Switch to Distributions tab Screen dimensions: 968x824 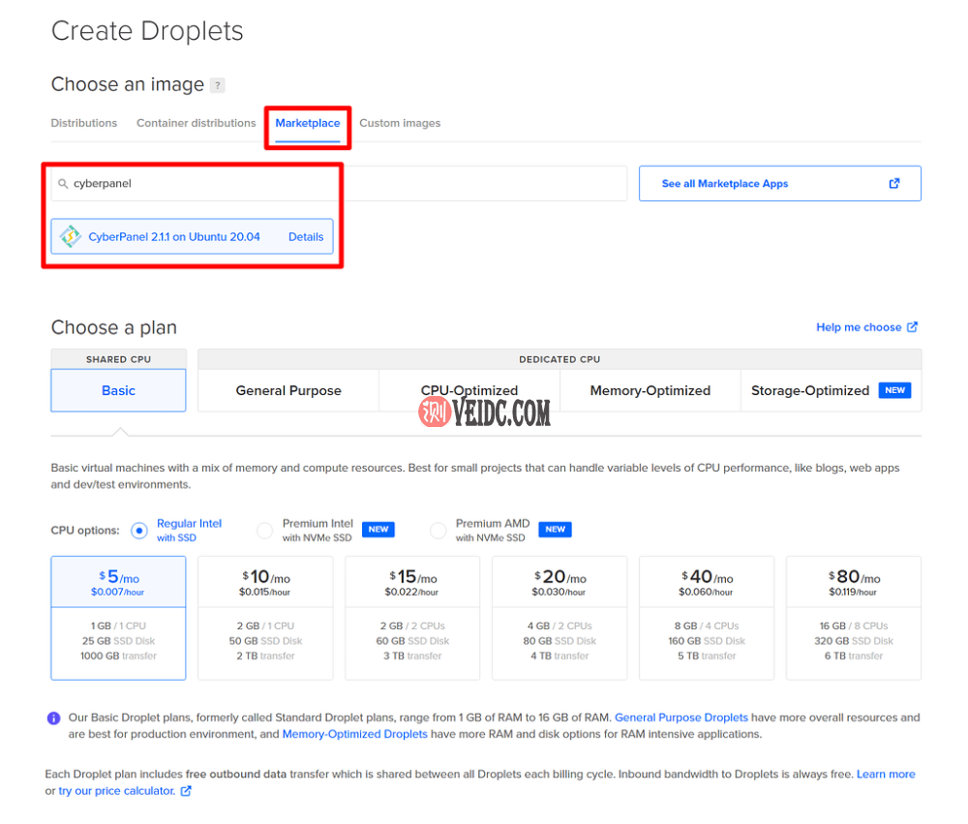click(84, 123)
